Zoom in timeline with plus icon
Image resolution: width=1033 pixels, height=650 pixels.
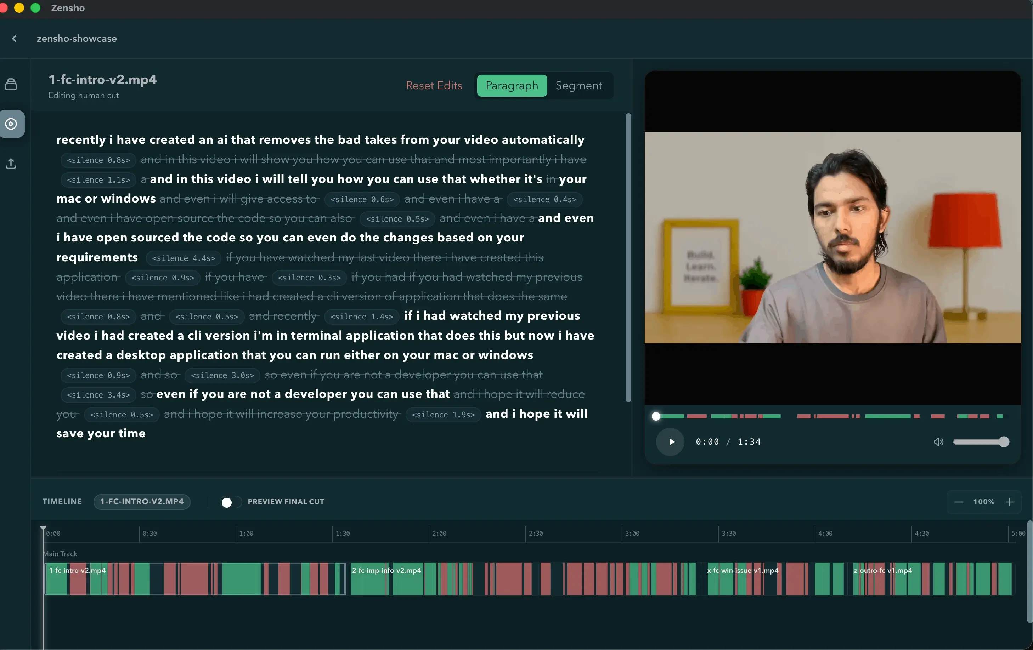pyautogui.click(x=1010, y=502)
